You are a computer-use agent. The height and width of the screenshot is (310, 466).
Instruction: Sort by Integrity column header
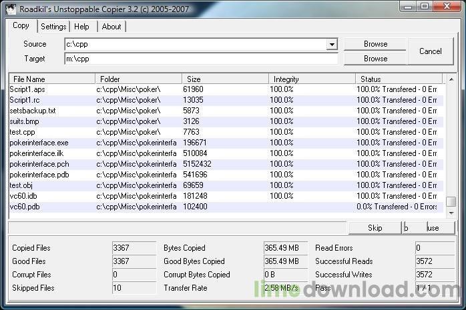[312, 79]
